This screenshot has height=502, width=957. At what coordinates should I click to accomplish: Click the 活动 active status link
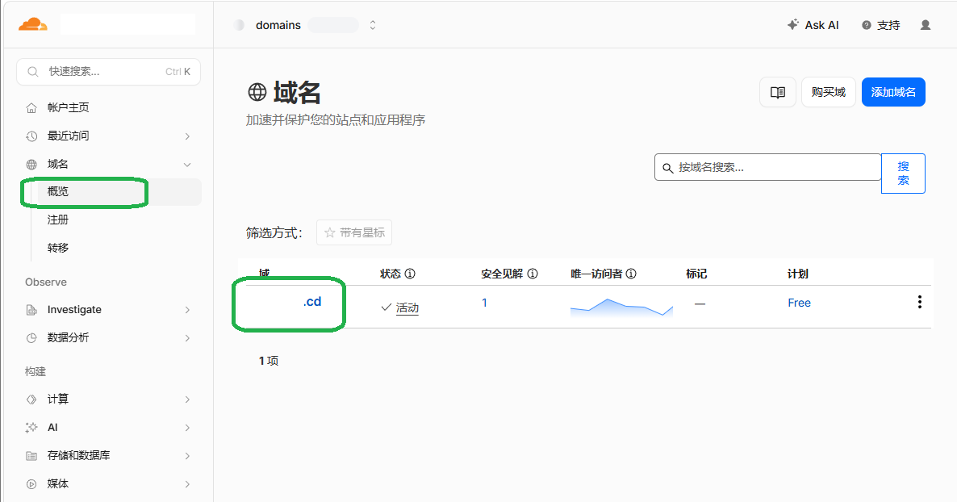(407, 307)
